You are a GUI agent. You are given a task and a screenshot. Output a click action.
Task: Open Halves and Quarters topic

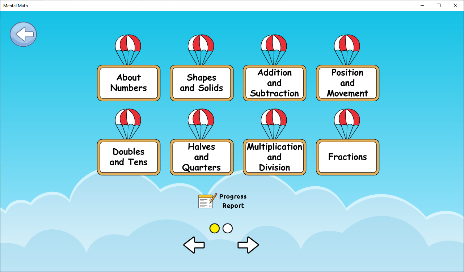(201, 157)
